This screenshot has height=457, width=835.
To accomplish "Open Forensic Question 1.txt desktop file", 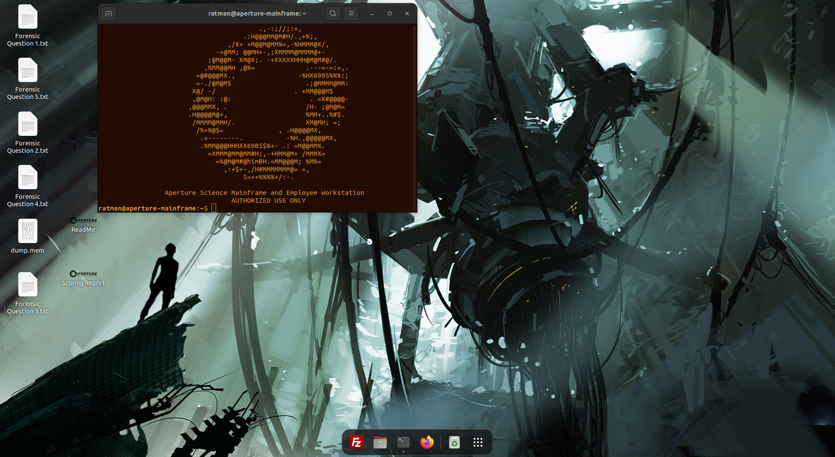I will coord(27,17).
